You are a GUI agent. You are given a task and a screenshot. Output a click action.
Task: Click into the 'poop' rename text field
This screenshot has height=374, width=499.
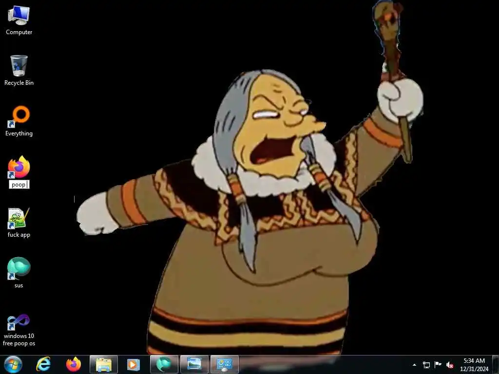click(19, 185)
